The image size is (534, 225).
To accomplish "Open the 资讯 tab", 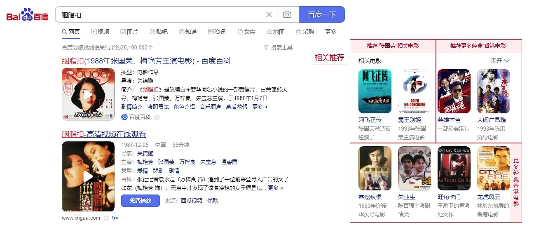I will coord(217,32).
